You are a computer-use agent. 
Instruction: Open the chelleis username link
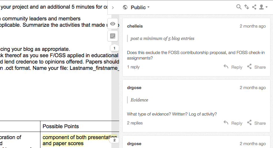tap(135, 26)
